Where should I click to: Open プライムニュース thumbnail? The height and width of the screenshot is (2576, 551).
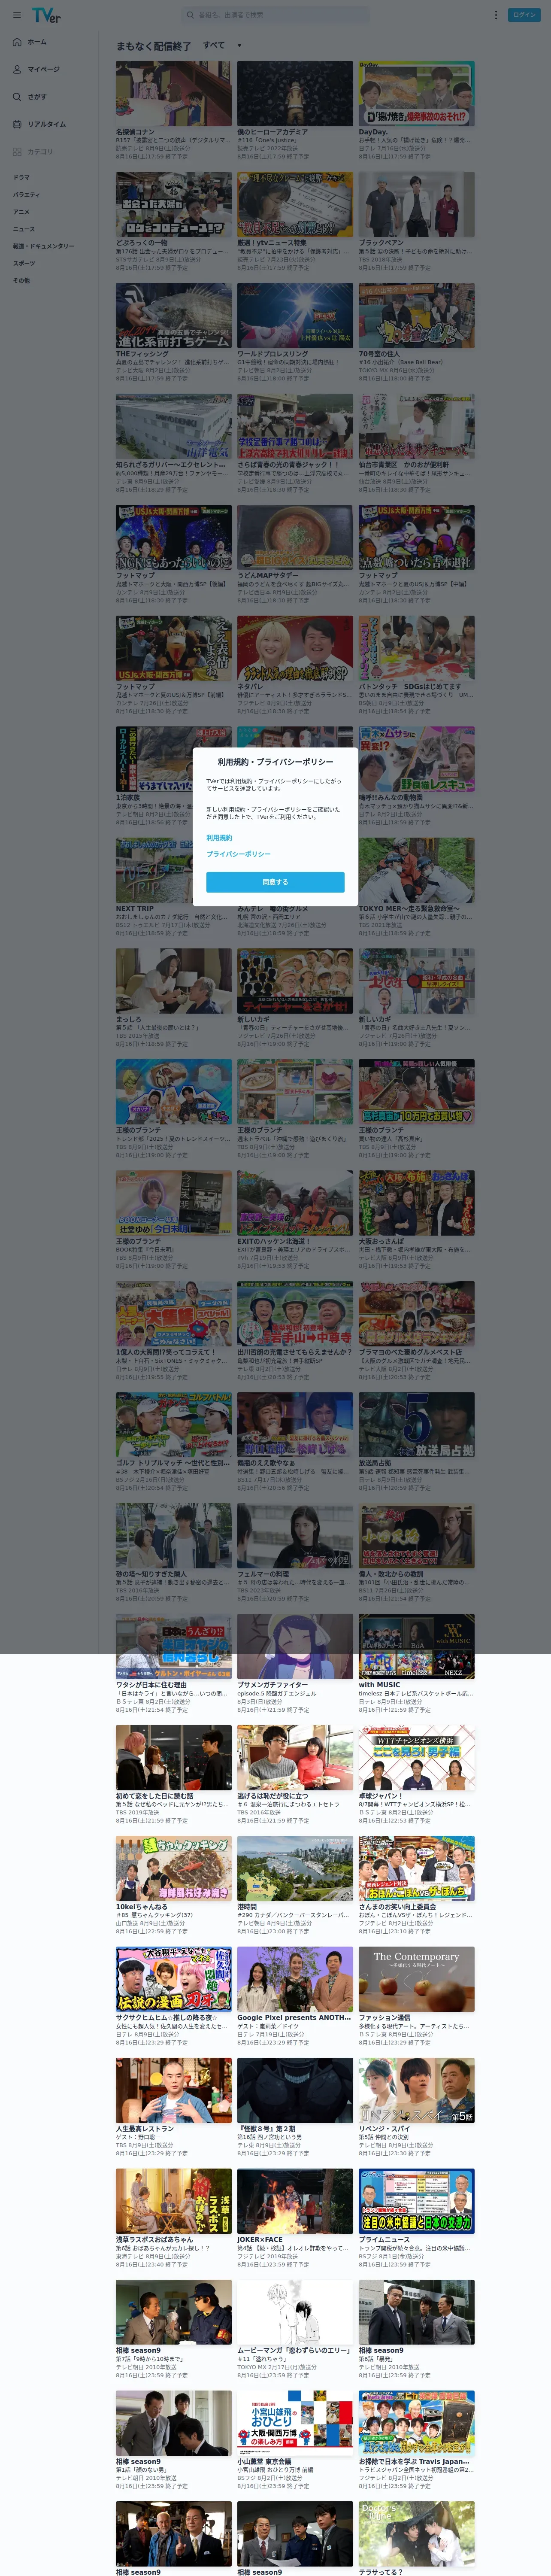[417, 2202]
